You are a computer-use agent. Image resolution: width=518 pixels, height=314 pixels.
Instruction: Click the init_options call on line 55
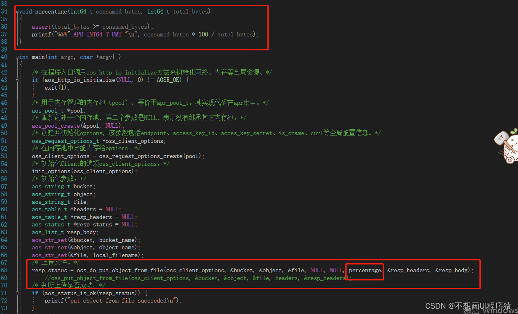(51, 171)
